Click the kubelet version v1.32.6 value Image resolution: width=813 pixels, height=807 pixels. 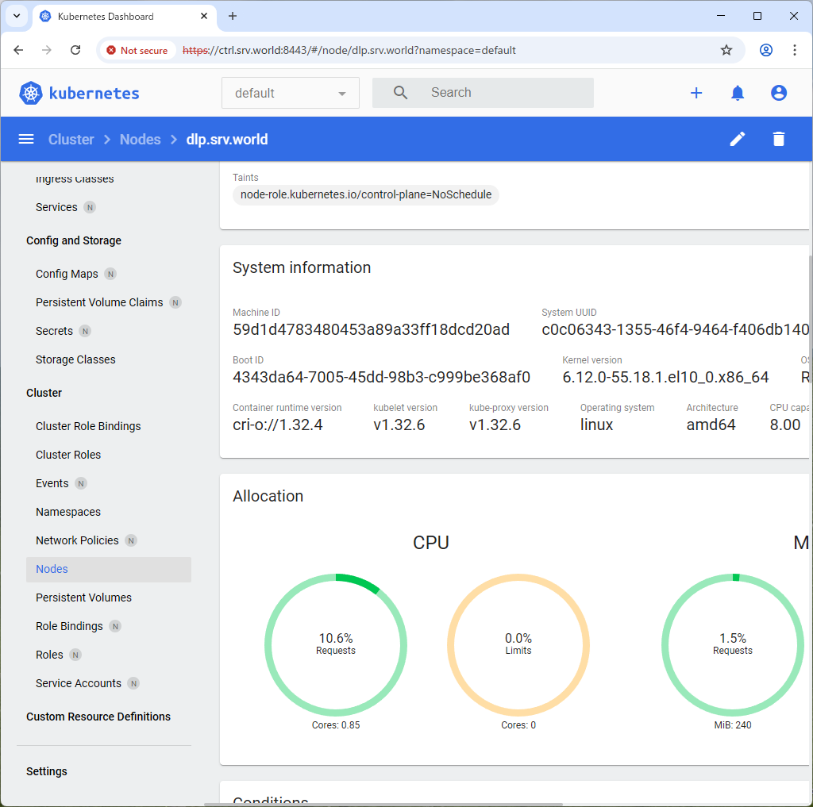(x=399, y=425)
